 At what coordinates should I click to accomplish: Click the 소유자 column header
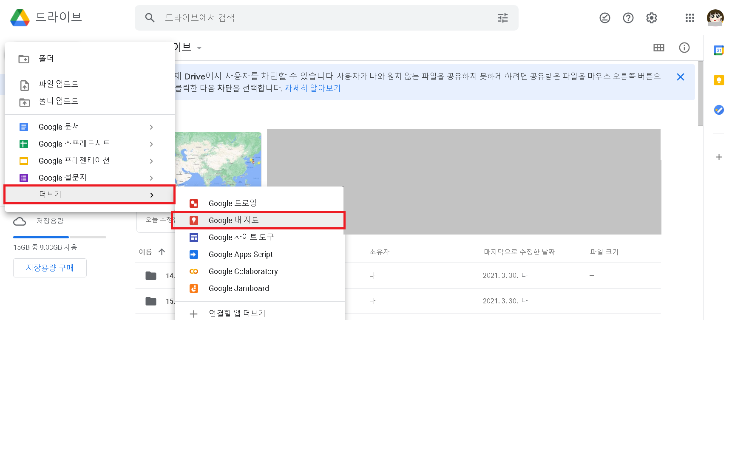(x=379, y=252)
